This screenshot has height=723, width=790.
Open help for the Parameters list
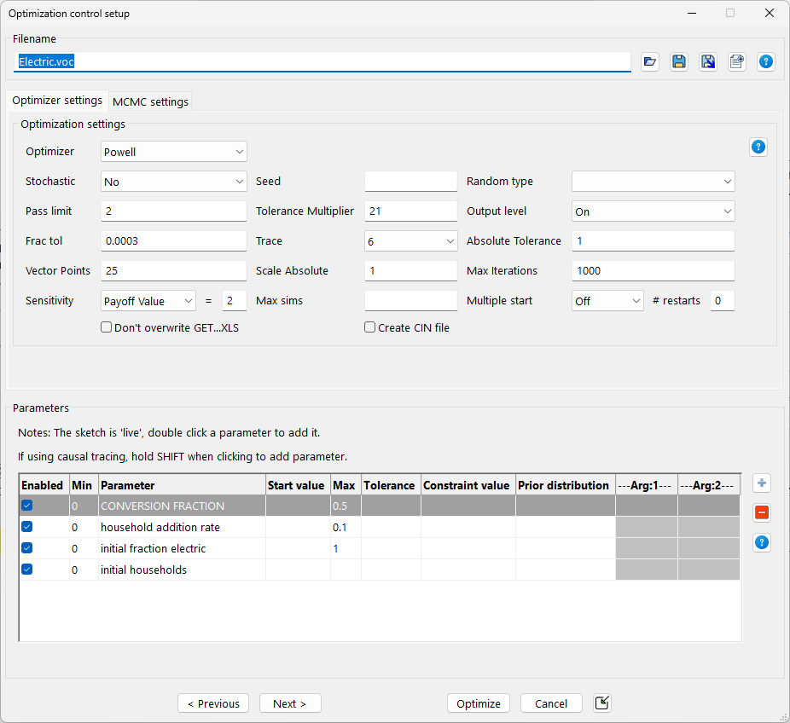[x=761, y=542]
